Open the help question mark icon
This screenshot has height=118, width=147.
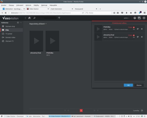[135, 18]
